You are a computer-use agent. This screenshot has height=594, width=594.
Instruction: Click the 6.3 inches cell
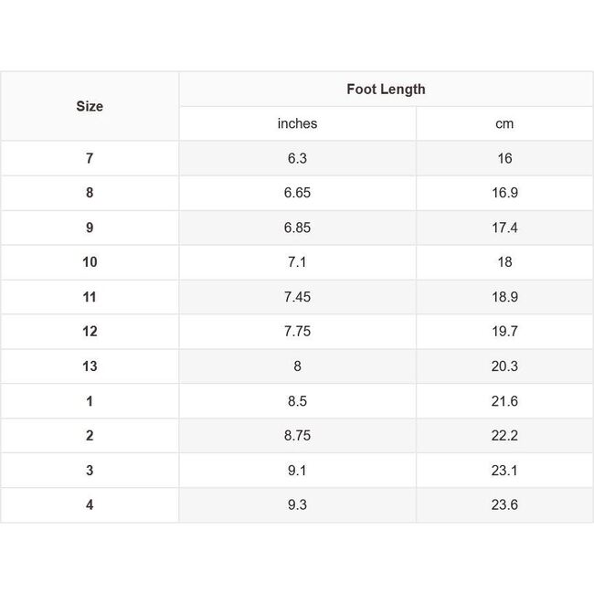pyautogui.click(x=297, y=158)
